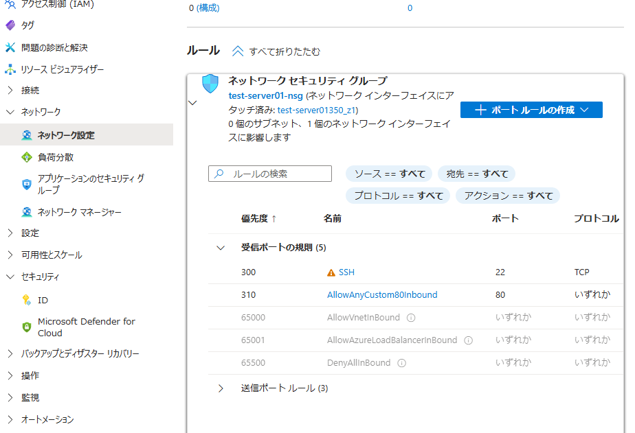The height and width of the screenshot is (433, 635).
Task: Expand the 操作 sidebar section
Action: pyautogui.click(x=10, y=375)
